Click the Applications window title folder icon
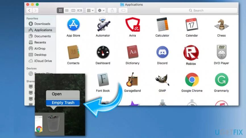 122,5
